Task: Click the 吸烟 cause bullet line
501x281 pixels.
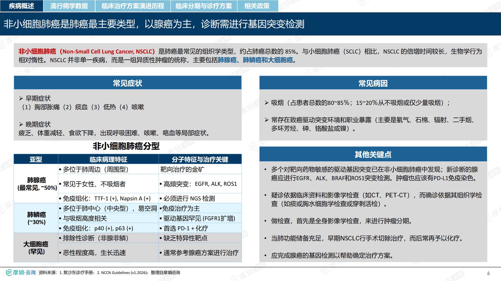Action: pyautogui.click(x=357, y=103)
